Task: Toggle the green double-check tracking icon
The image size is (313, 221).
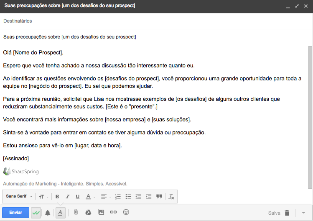Action: click(36, 213)
